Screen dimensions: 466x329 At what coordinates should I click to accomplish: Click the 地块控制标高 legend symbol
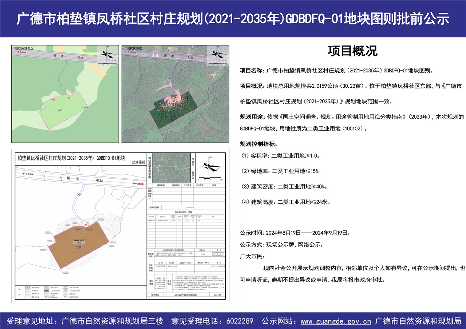pos(66,297)
